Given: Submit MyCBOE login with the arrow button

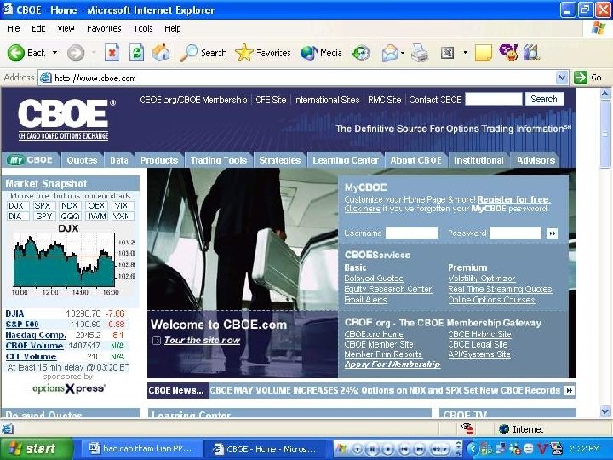Looking at the screenshot, I should (552, 233).
